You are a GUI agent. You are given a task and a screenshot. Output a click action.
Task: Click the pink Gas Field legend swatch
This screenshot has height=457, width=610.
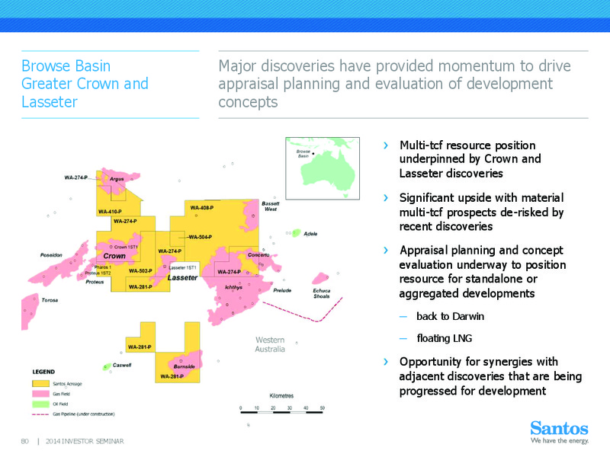(40, 394)
